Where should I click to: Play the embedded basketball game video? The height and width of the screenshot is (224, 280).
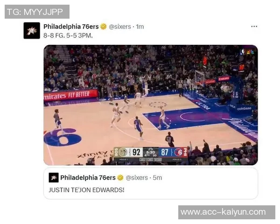click(151, 105)
